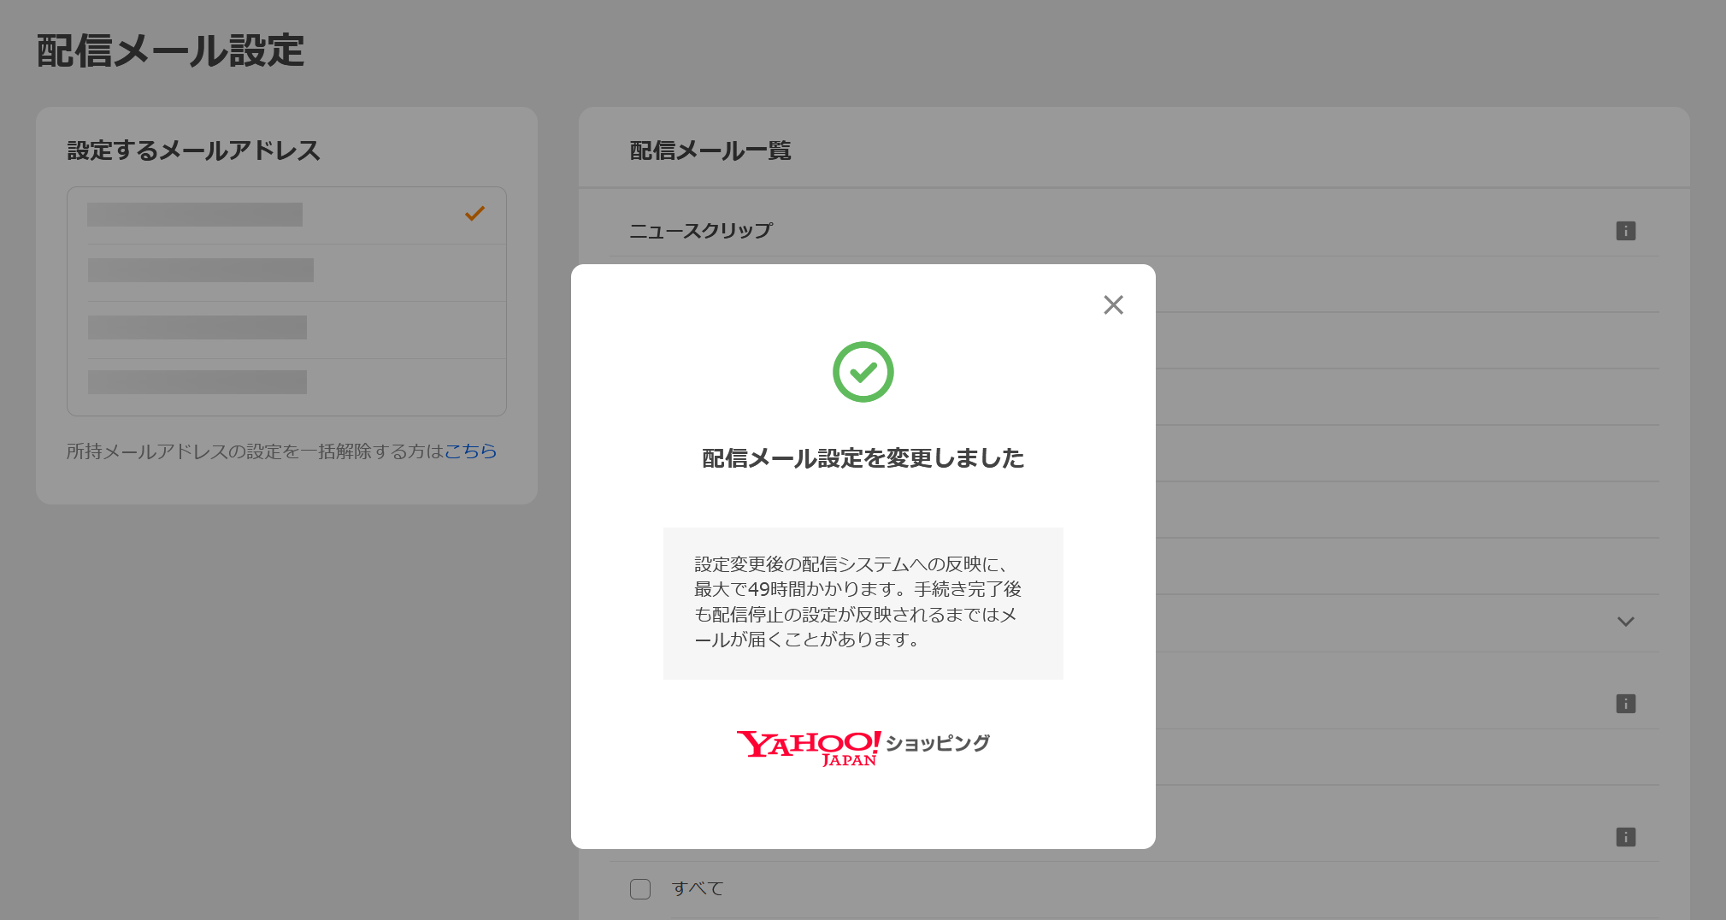Click the Yahoo! JAPAN ショッピング logo
1726x920 pixels.
863,748
